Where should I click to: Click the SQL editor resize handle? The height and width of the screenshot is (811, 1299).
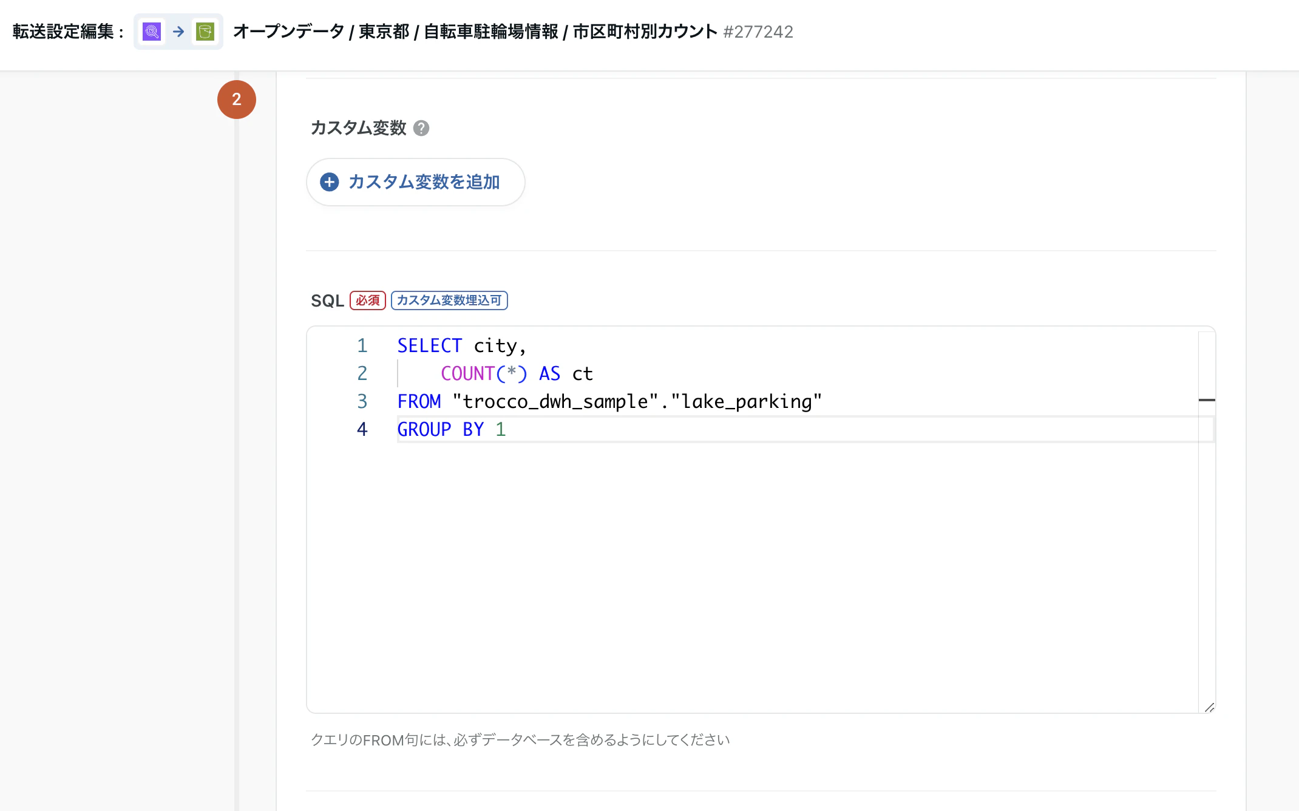[x=1209, y=707]
